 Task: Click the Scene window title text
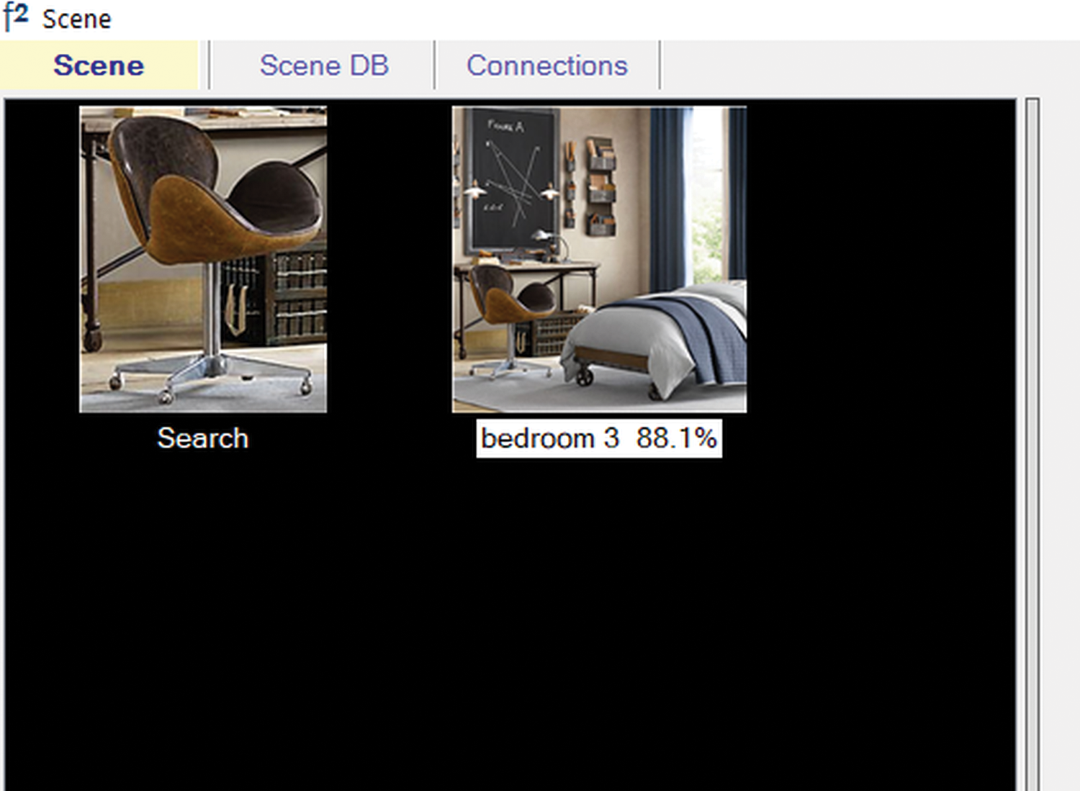pyautogui.click(x=77, y=19)
